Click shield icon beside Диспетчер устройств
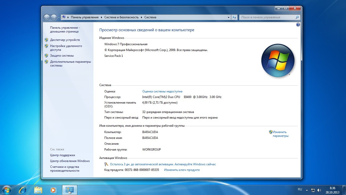The image size is (346, 195). pos(46,40)
